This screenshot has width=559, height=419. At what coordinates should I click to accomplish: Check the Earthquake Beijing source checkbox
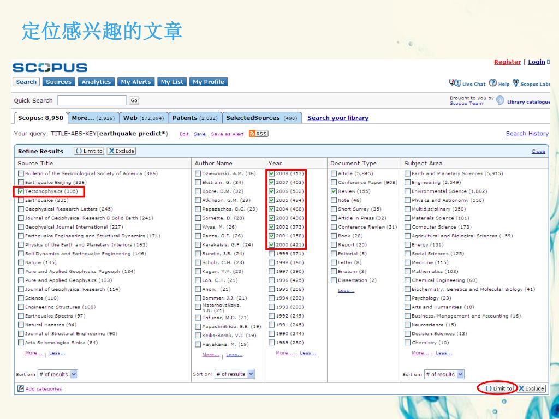point(21,182)
